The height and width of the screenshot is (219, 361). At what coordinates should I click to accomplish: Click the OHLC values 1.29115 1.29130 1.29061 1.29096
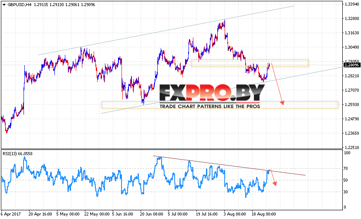pos(64,5)
